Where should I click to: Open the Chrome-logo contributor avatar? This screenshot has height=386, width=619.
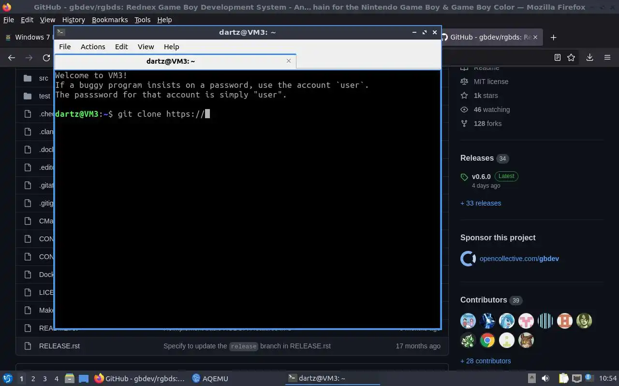coord(487,340)
